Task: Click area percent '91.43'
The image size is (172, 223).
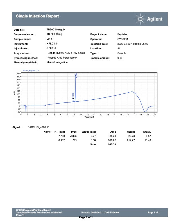Action: click(x=148, y=140)
